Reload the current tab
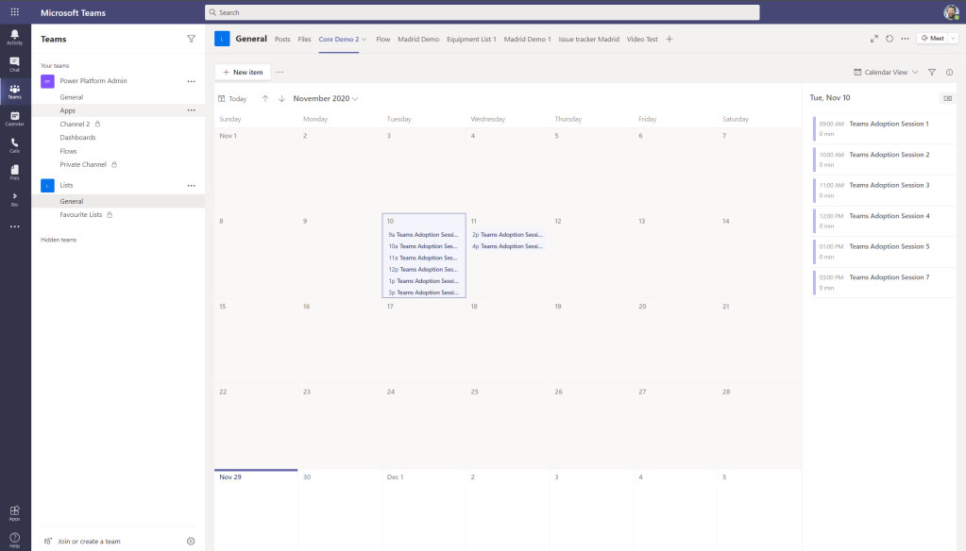The image size is (966, 551). coord(890,39)
